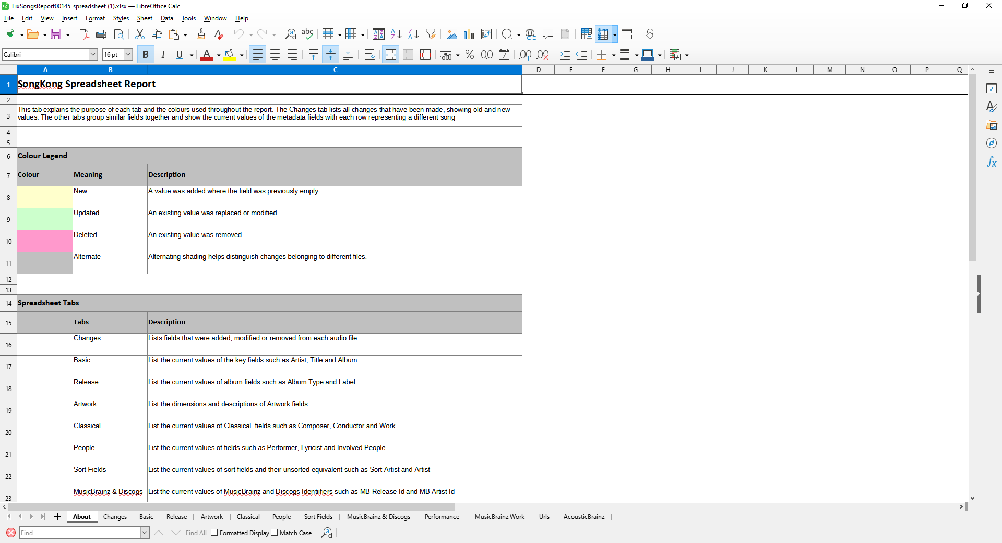Expand Conditional formatting dropdown arrow
The width and height of the screenshot is (1002, 543).
coord(687,55)
